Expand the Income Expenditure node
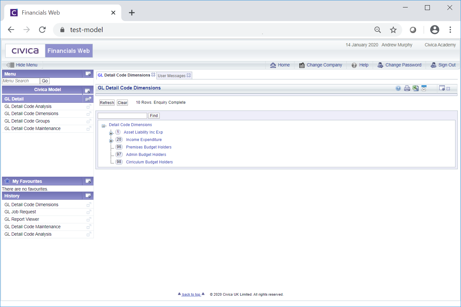The height and width of the screenshot is (307, 461). click(111, 141)
